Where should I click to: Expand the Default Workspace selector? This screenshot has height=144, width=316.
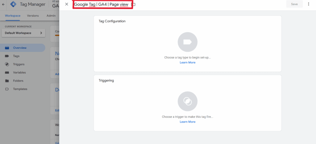[x=23, y=33]
